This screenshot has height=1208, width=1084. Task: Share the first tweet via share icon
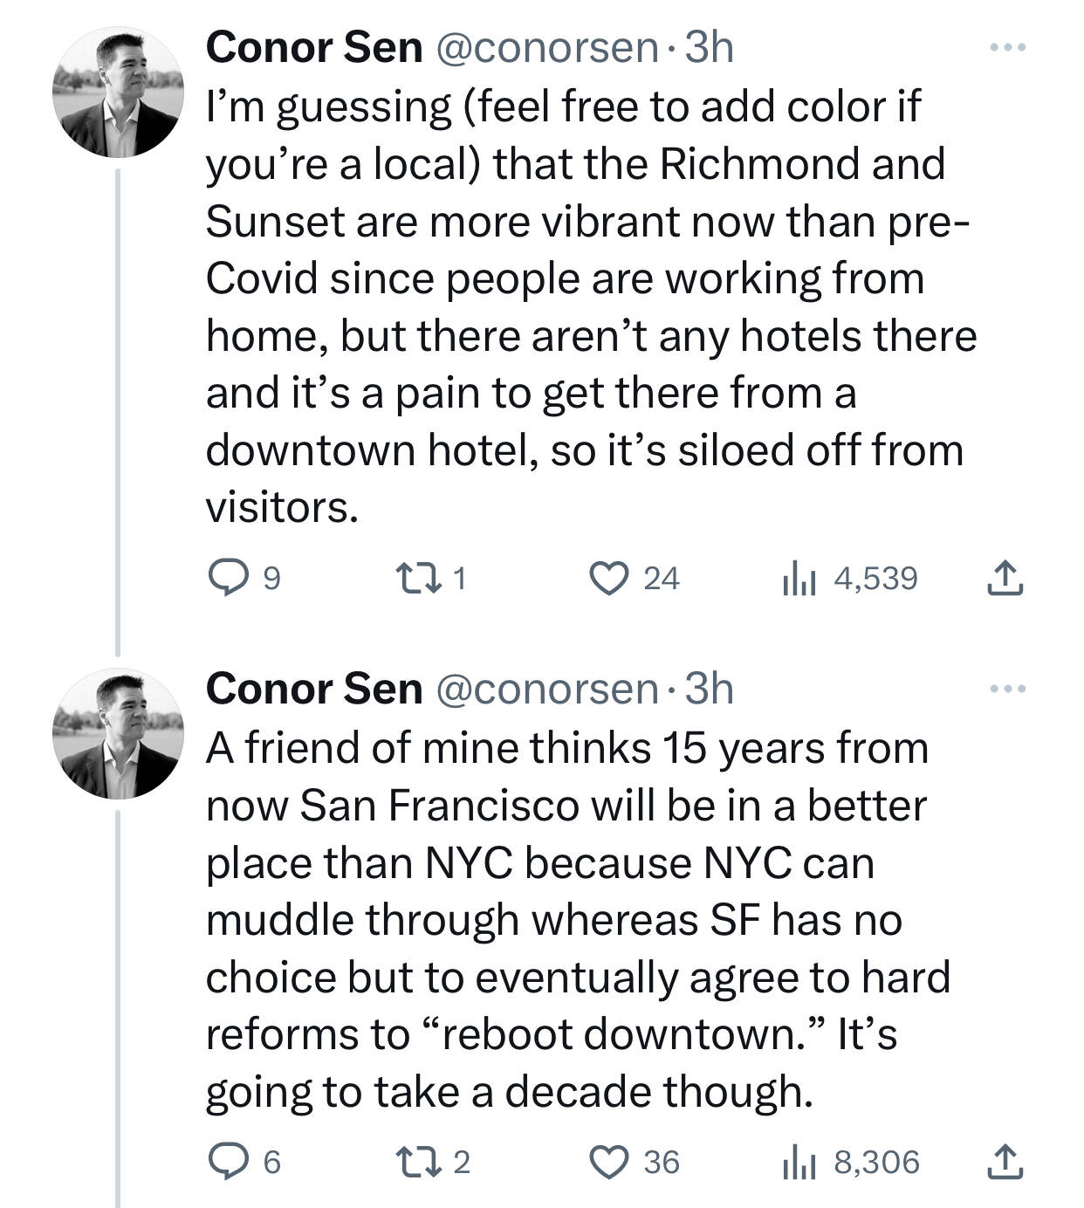tap(1005, 578)
